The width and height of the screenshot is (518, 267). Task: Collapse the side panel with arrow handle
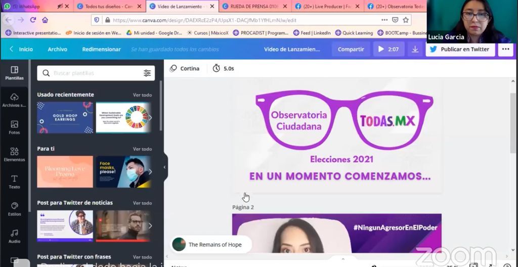click(x=165, y=167)
